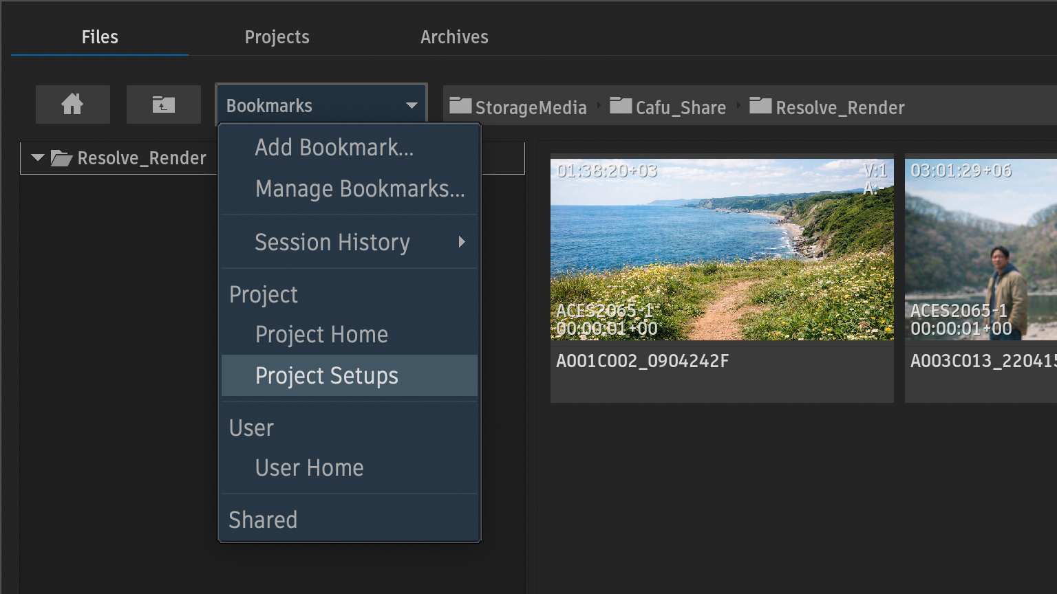Click the StorageMedia folder icon in path
1057x594 pixels.
[460, 106]
